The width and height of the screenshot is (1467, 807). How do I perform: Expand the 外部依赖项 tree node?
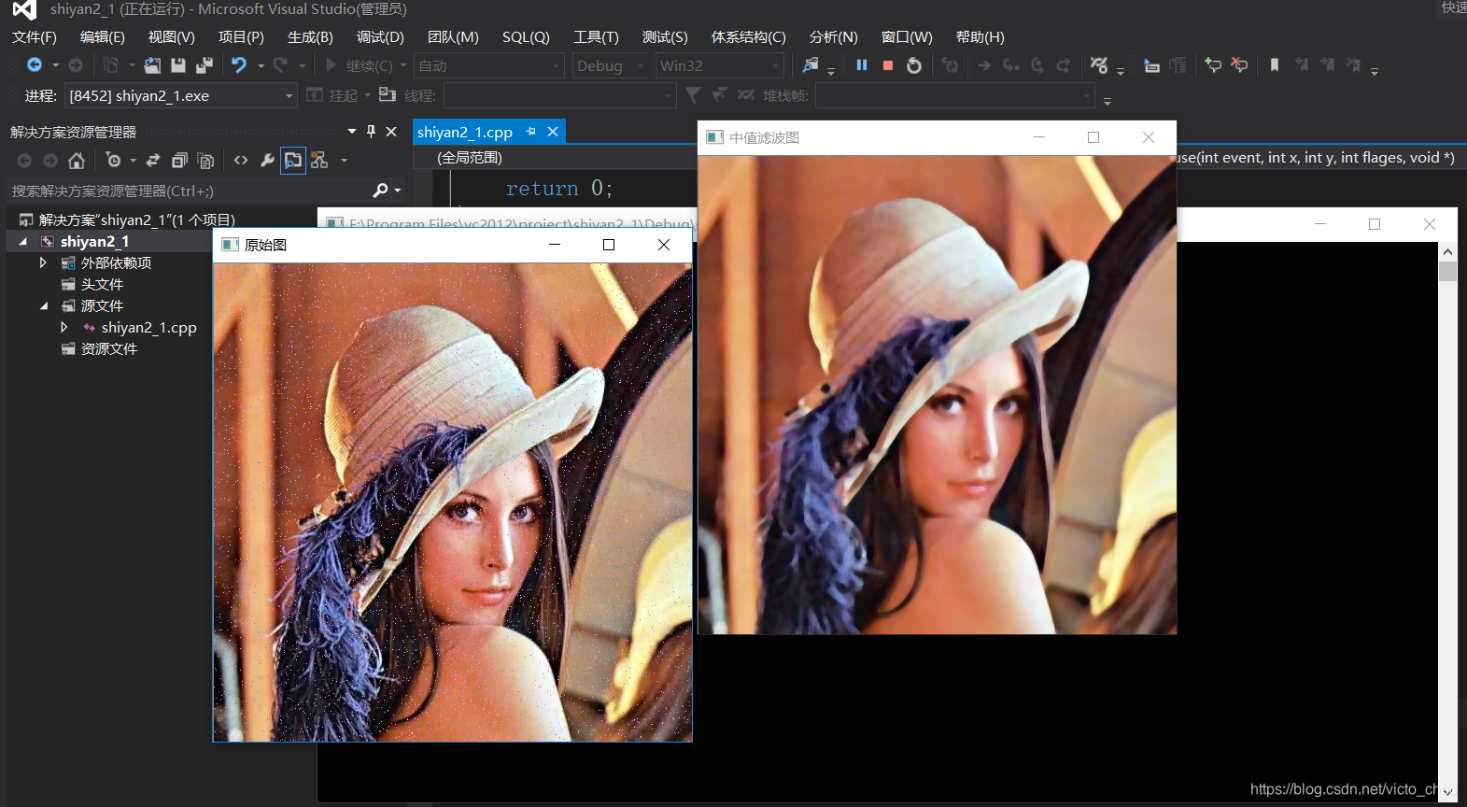(x=43, y=262)
